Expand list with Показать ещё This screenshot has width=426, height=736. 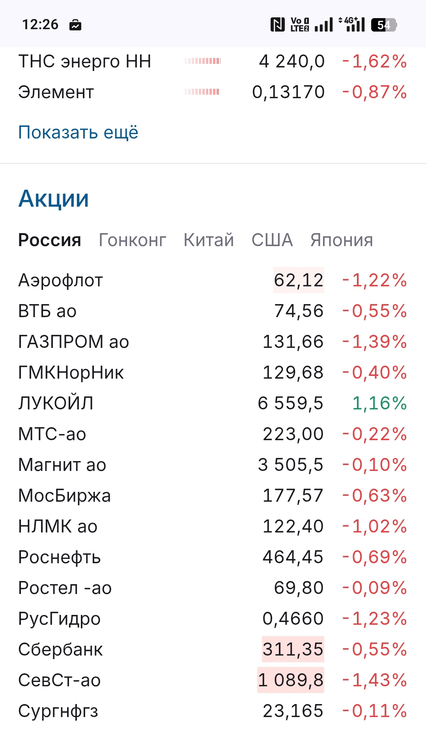click(x=78, y=132)
